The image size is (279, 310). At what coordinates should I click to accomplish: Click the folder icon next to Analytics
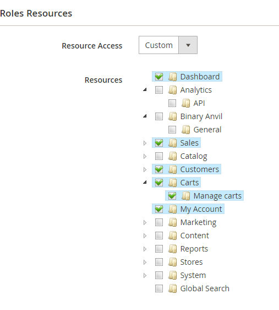(x=173, y=90)
